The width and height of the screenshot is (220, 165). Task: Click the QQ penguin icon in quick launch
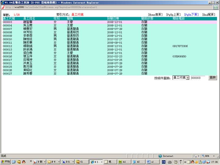coord(24,161)
